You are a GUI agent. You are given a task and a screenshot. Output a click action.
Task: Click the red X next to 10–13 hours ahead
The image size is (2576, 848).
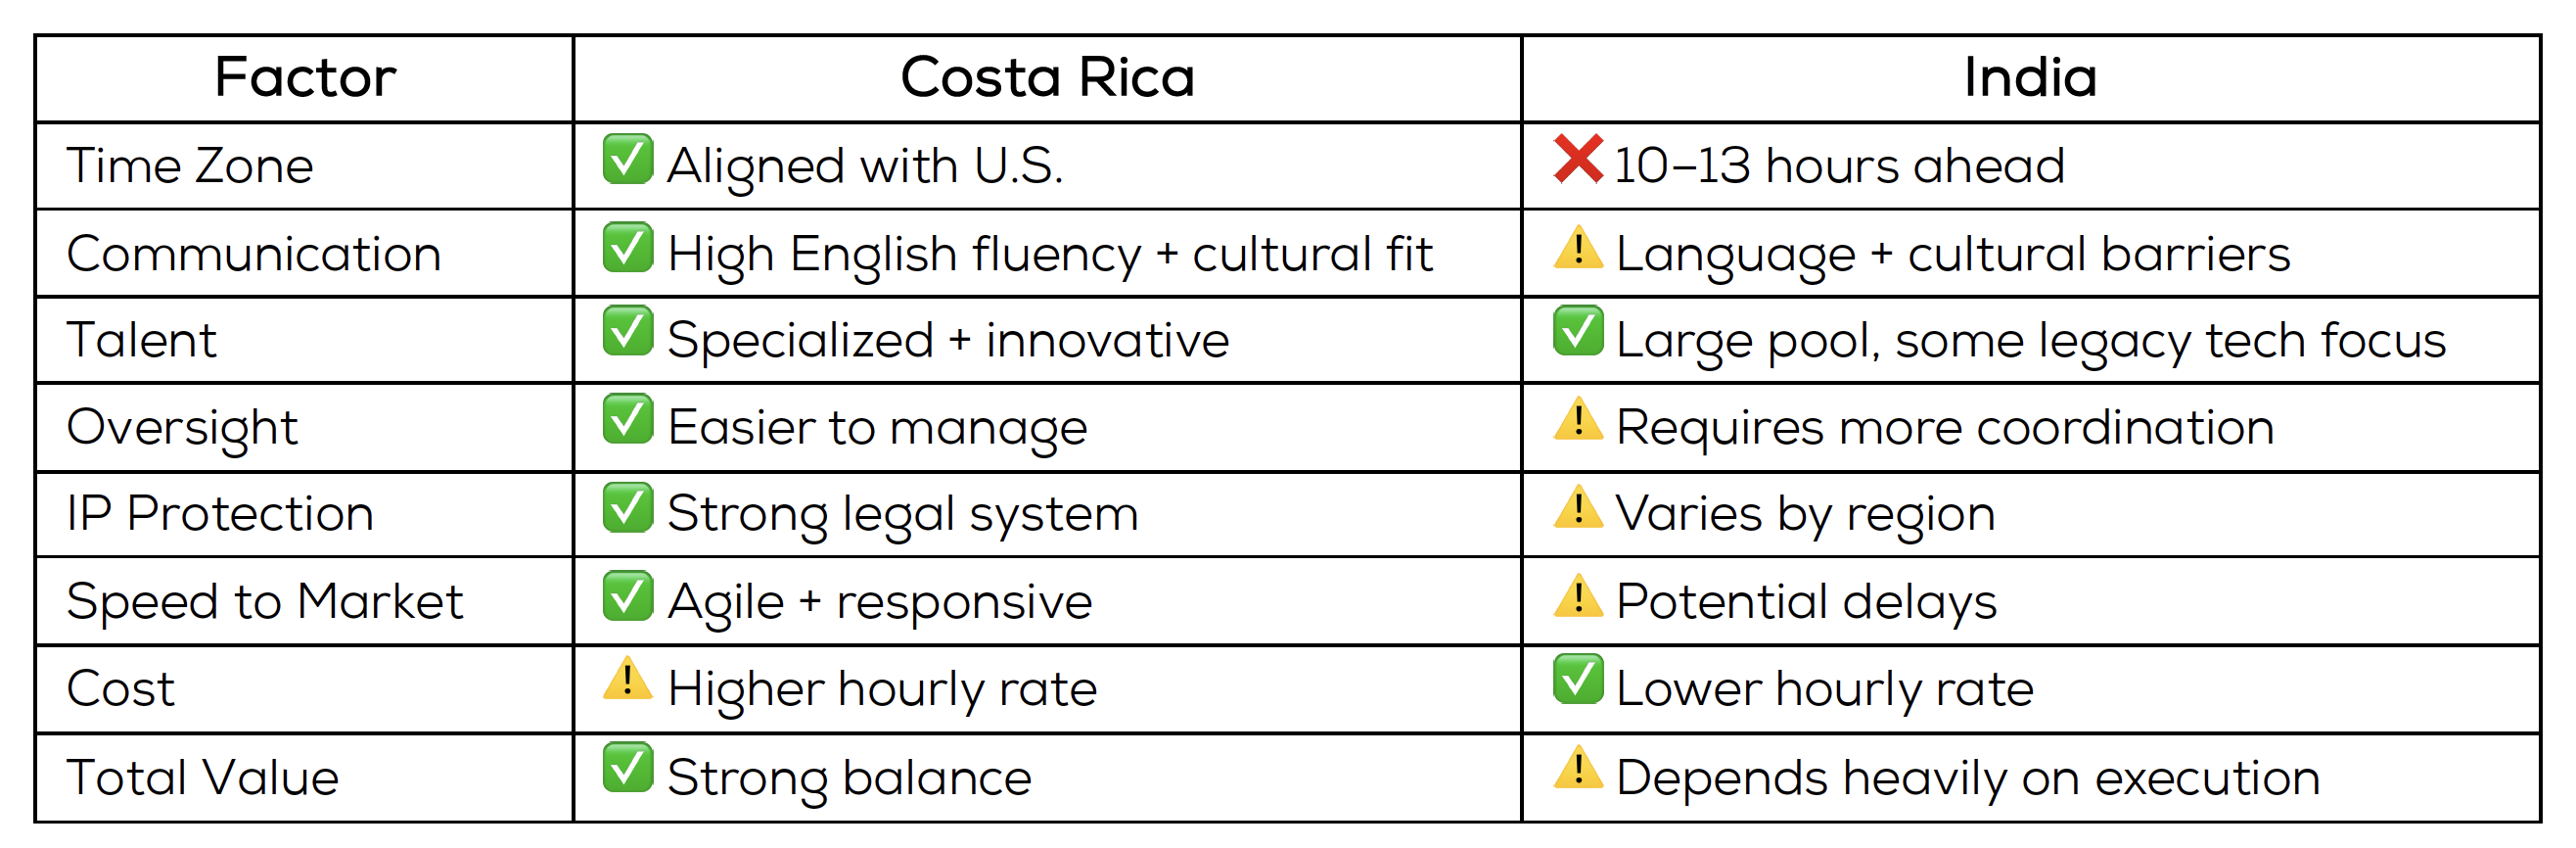(x=1578, y=159)
